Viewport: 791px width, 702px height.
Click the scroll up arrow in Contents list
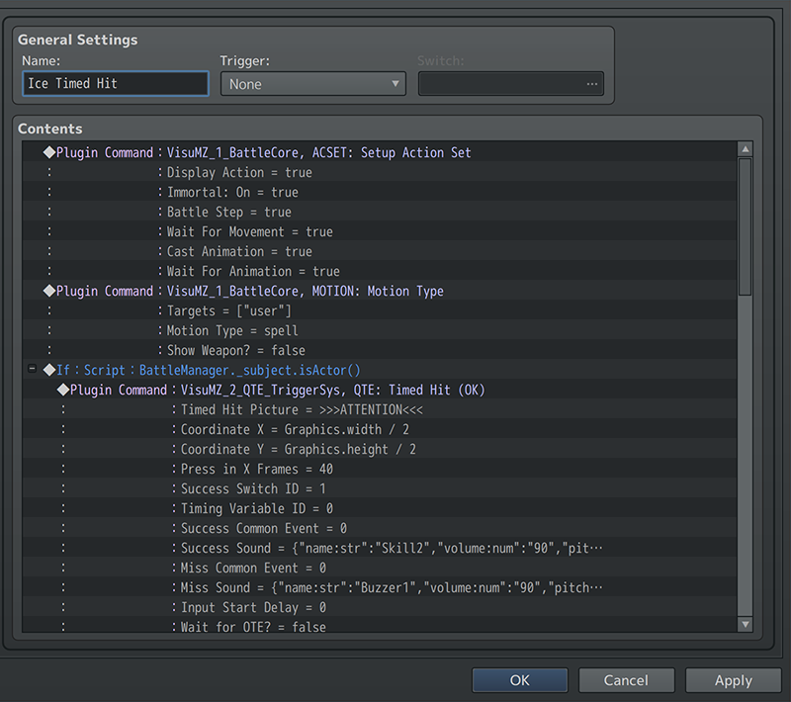coord(745,149)
